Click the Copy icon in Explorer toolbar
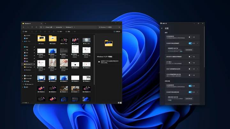This screenshot has height=129, width=230. click(x=36, y=32)
